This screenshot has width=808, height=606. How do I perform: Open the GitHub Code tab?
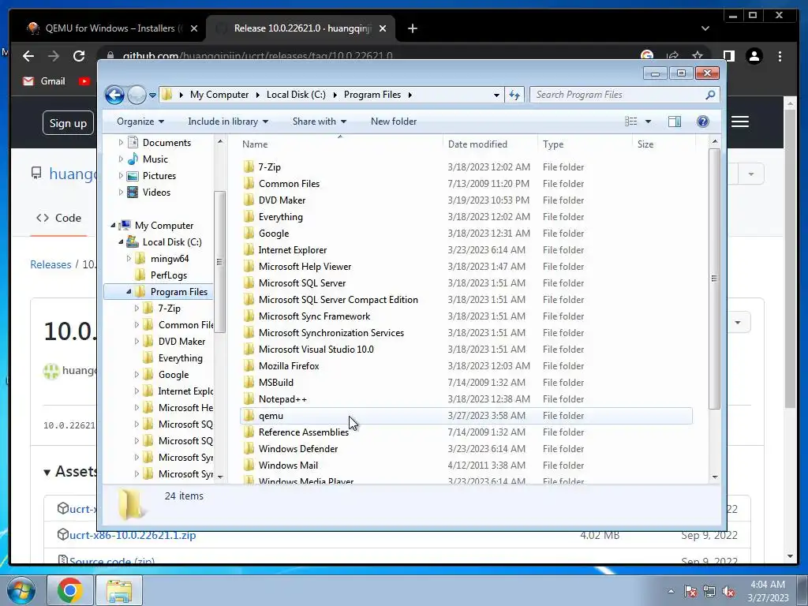58,218
